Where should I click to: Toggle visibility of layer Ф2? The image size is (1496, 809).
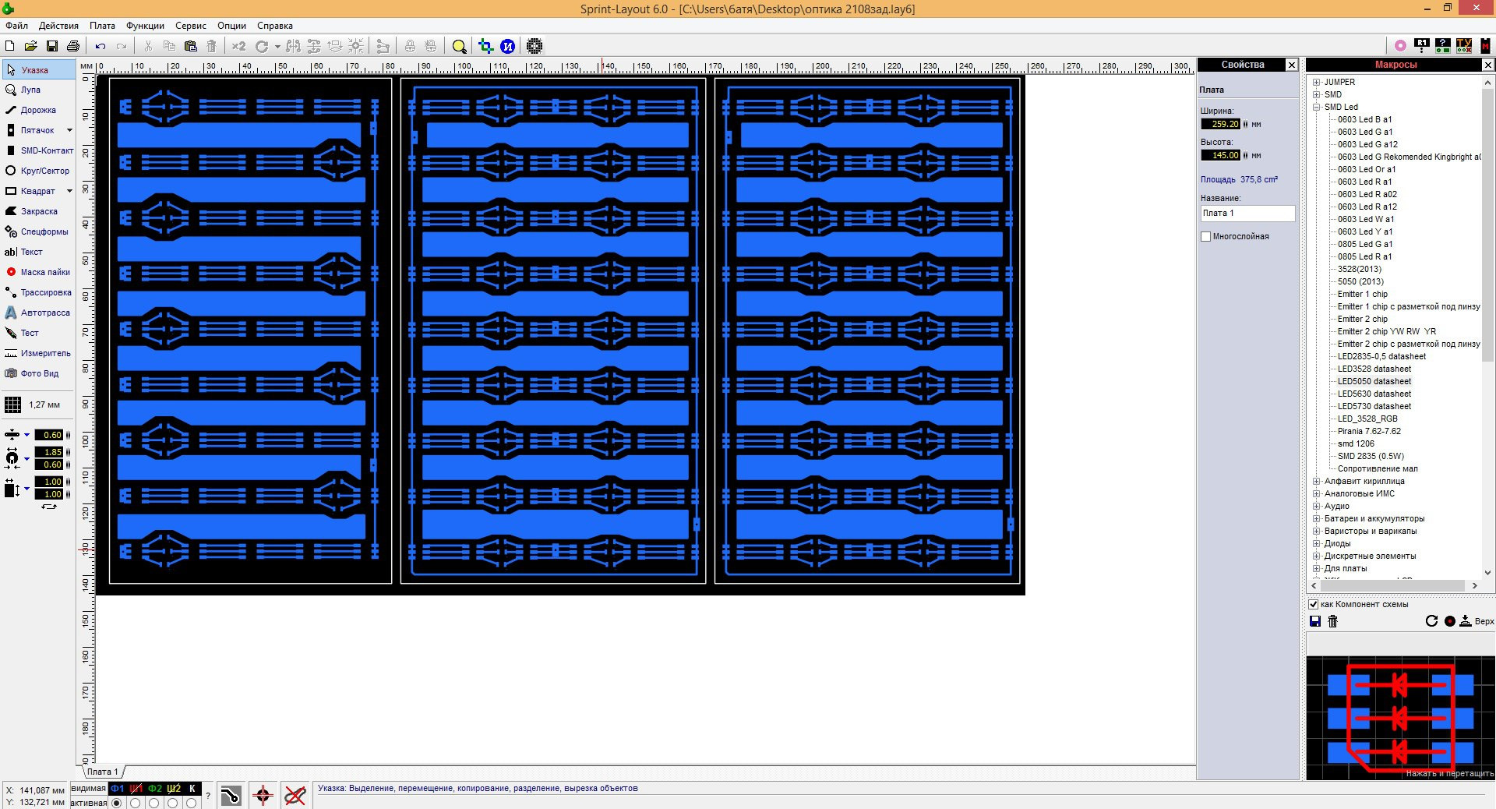click(155, 789)
